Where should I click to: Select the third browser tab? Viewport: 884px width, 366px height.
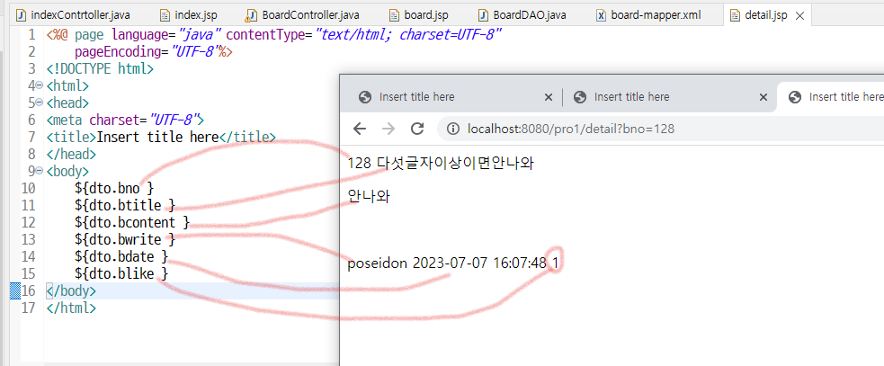point(830,97)
